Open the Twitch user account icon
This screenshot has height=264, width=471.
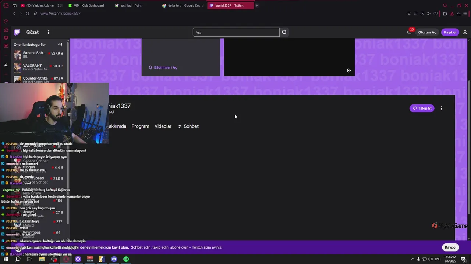tap(465, 32)
